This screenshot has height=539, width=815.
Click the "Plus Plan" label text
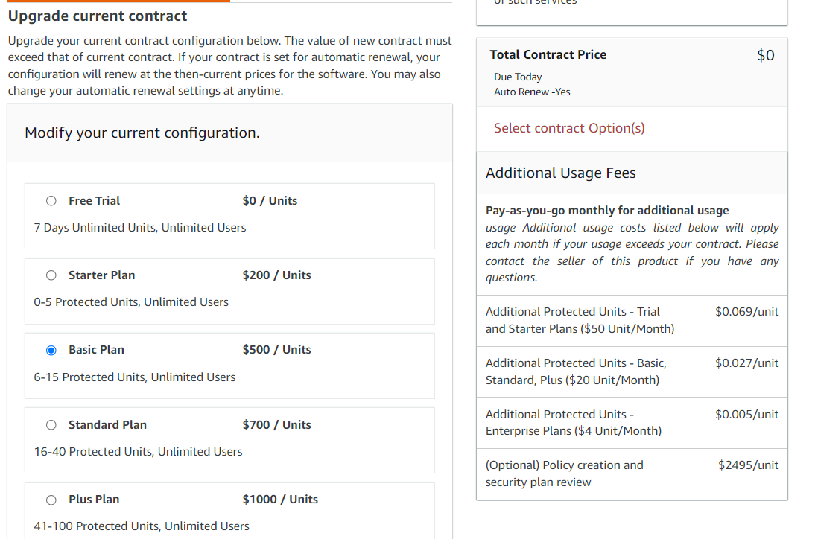point(94,500)
